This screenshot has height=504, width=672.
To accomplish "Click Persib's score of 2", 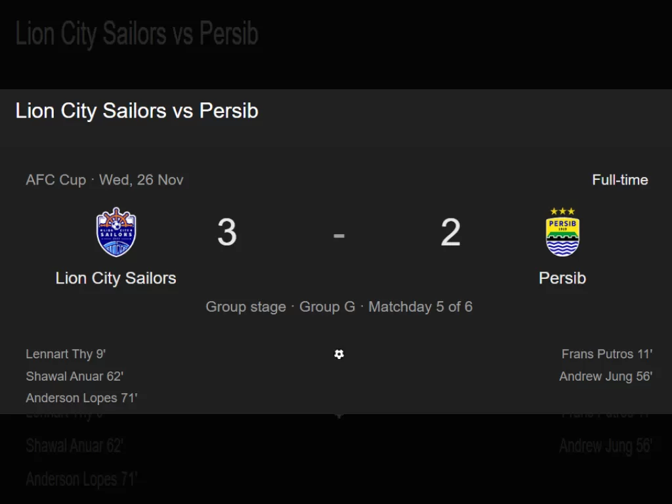I will (451, 232).
